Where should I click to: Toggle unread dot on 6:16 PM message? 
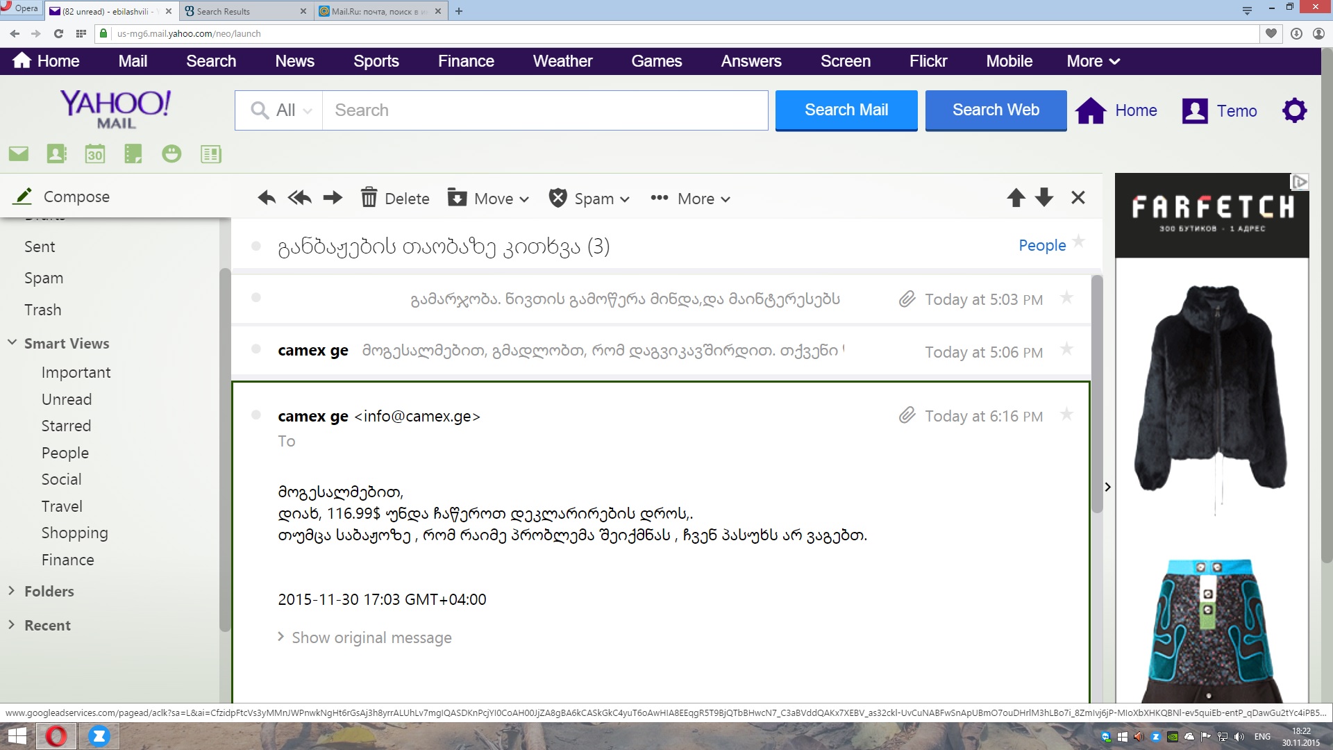click(256, 415)
